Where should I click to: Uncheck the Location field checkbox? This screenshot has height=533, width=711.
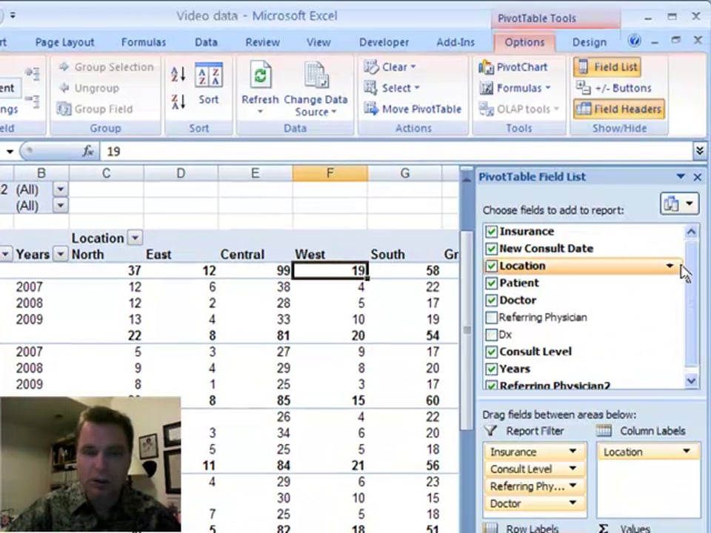pos(491,266)
